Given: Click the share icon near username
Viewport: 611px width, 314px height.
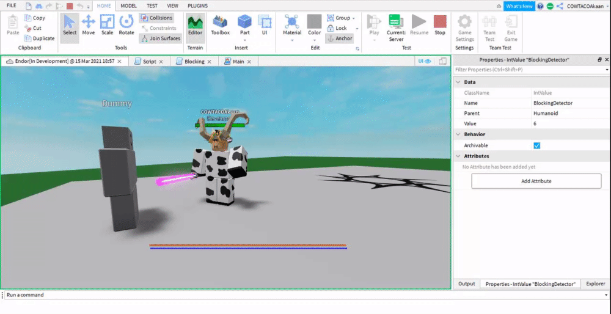Looking at the screenshot, I should pos(560,6).
